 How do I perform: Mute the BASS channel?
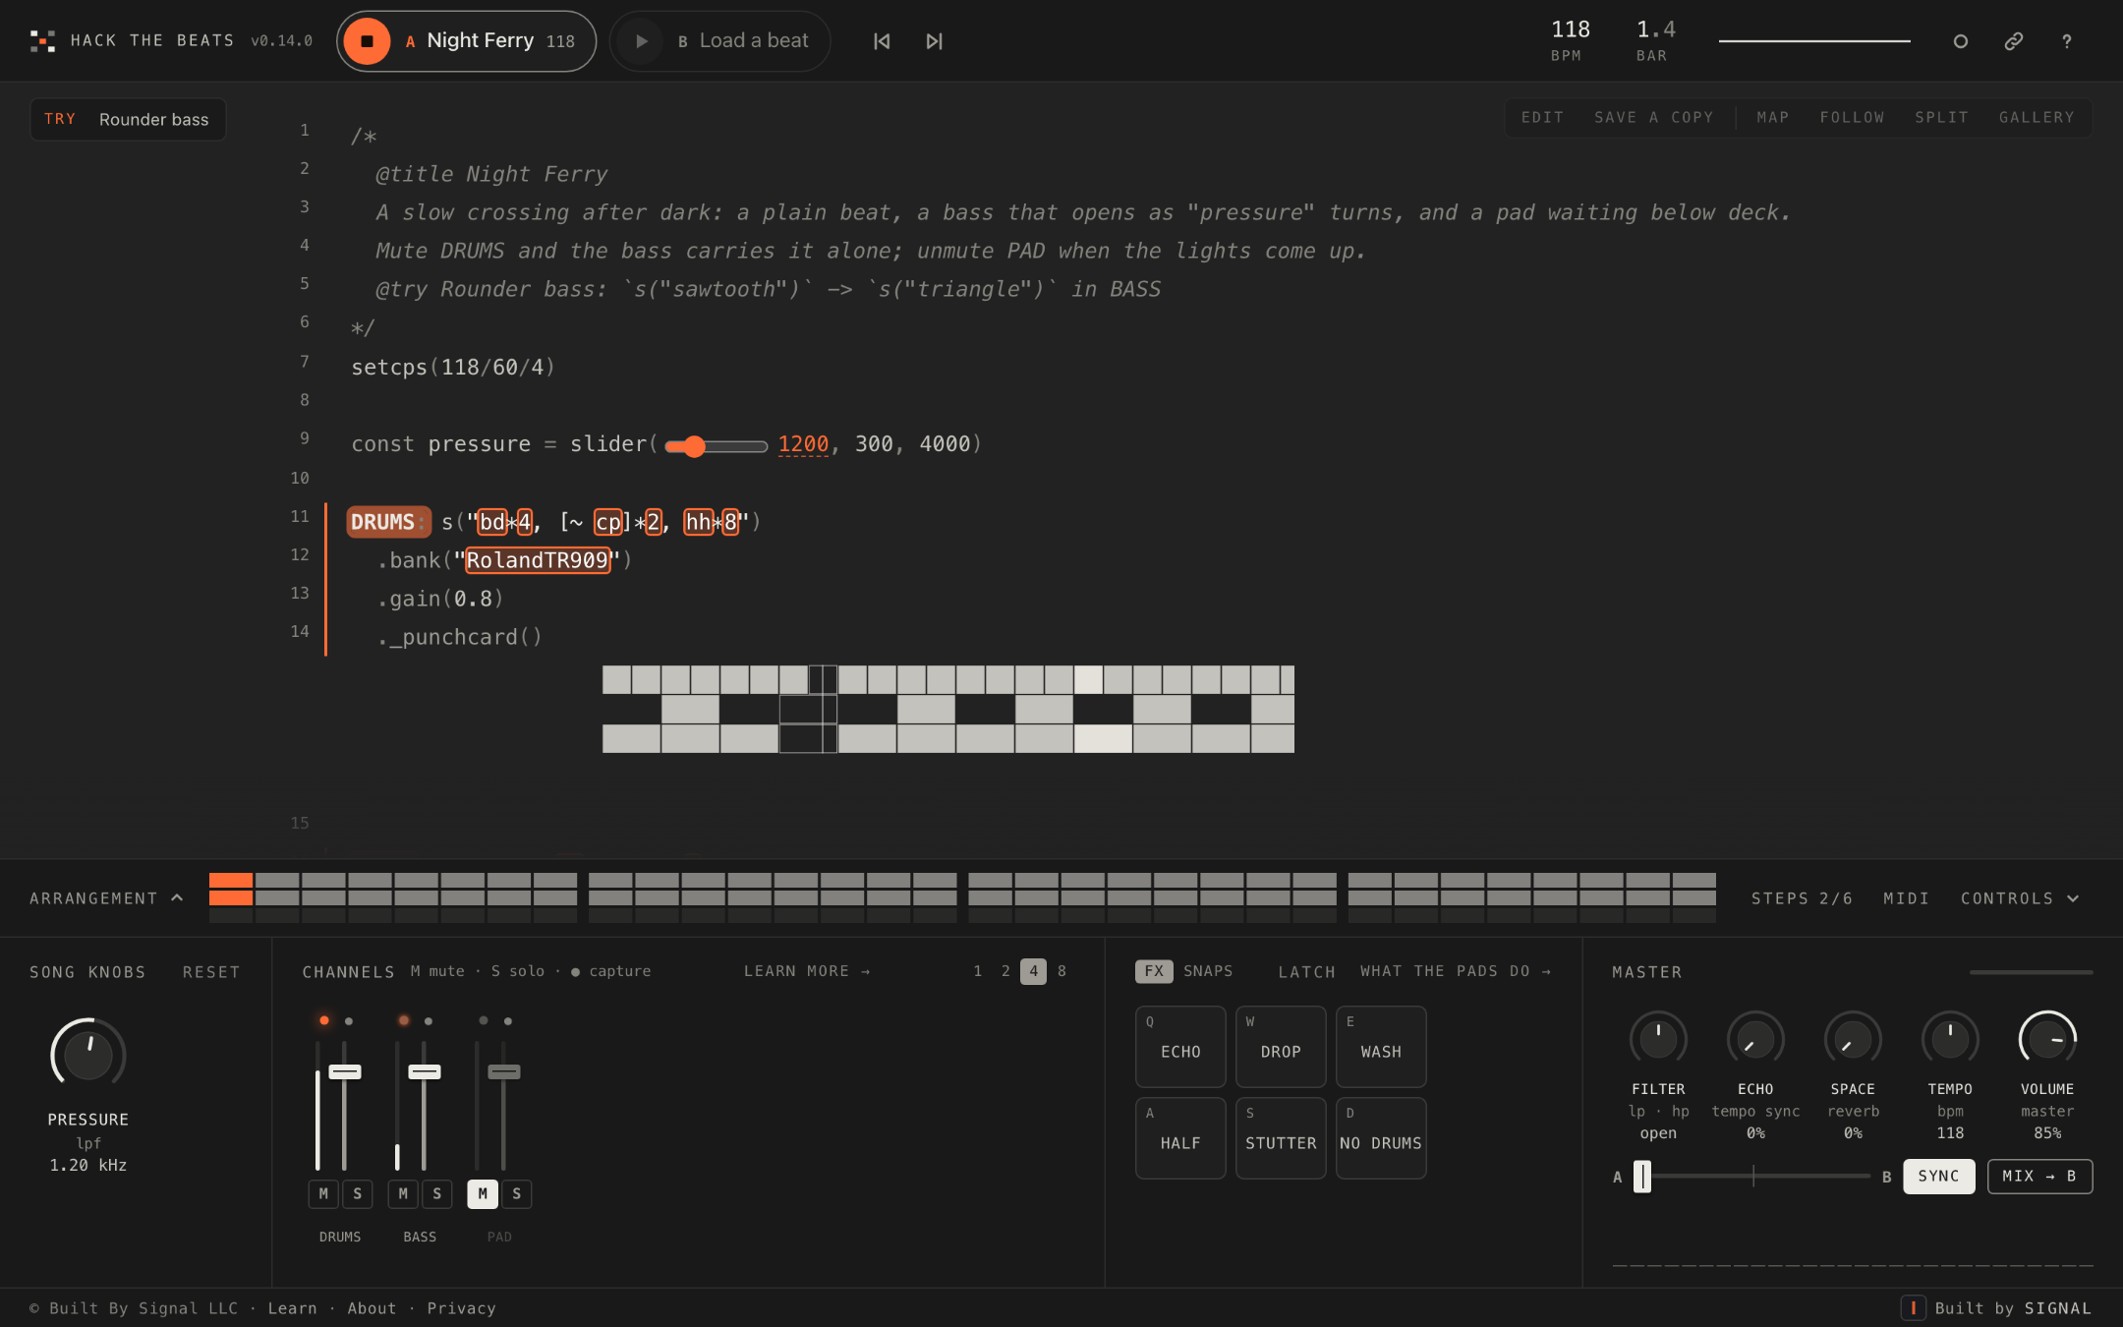403,1193
